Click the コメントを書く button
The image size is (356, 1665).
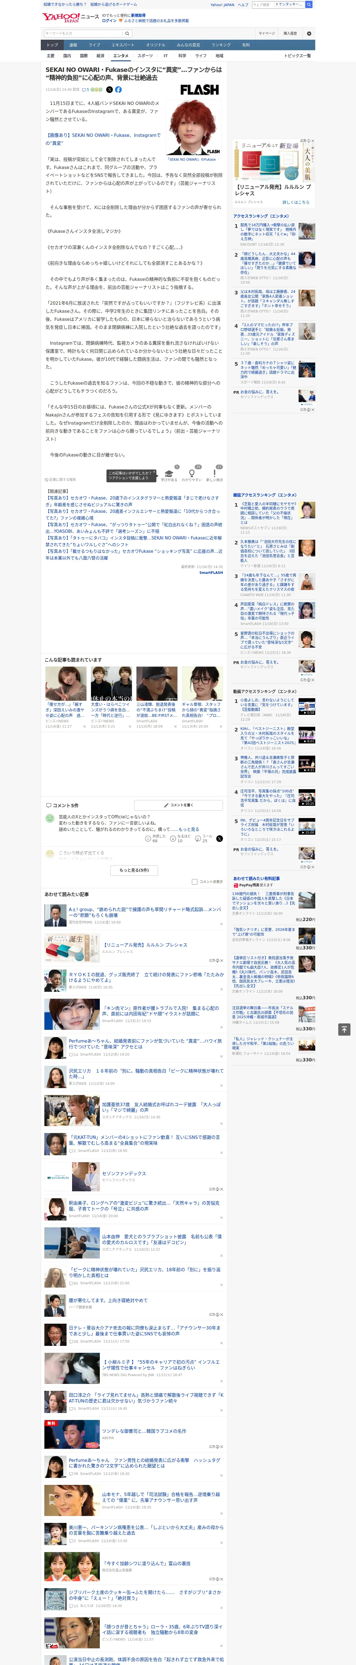[x=179, y=805]
